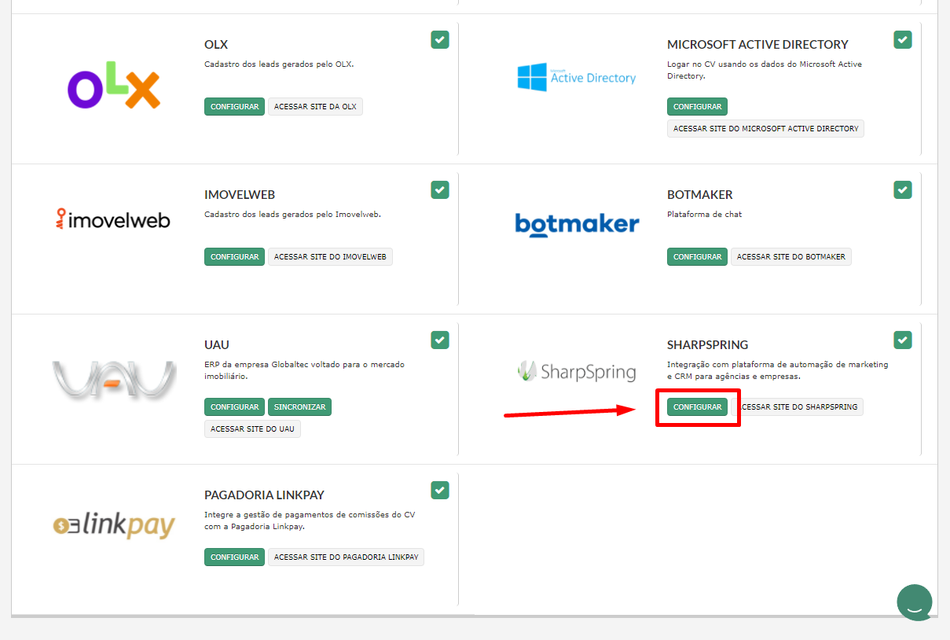The image size is (950, 640).
Task: Click the Sincronizar button for UAU
Action: 299,407
